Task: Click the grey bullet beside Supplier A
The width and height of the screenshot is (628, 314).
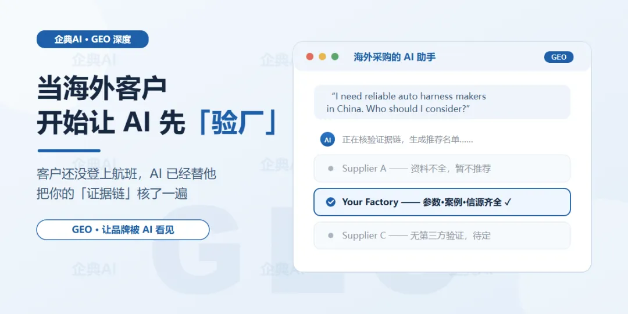Action: click(330, 169)
